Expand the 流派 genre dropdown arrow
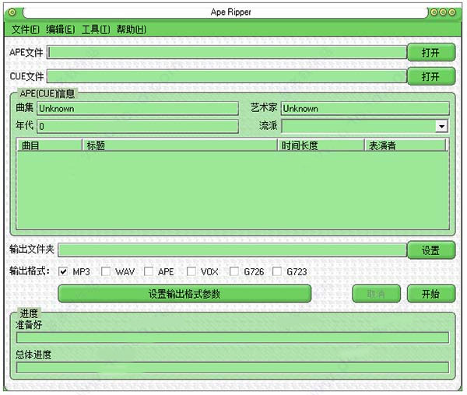The image size is (467, 395). point(441,127)
